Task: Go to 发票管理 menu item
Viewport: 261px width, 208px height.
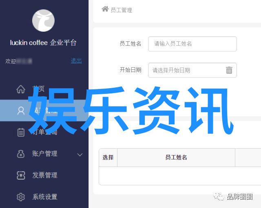Action: pyautogui.click(x=45, y=175)
